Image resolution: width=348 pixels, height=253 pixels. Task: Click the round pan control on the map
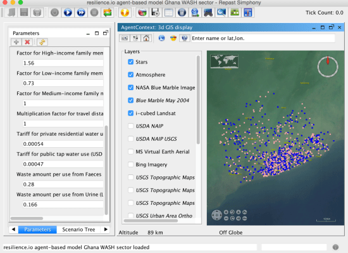[216, 215]
